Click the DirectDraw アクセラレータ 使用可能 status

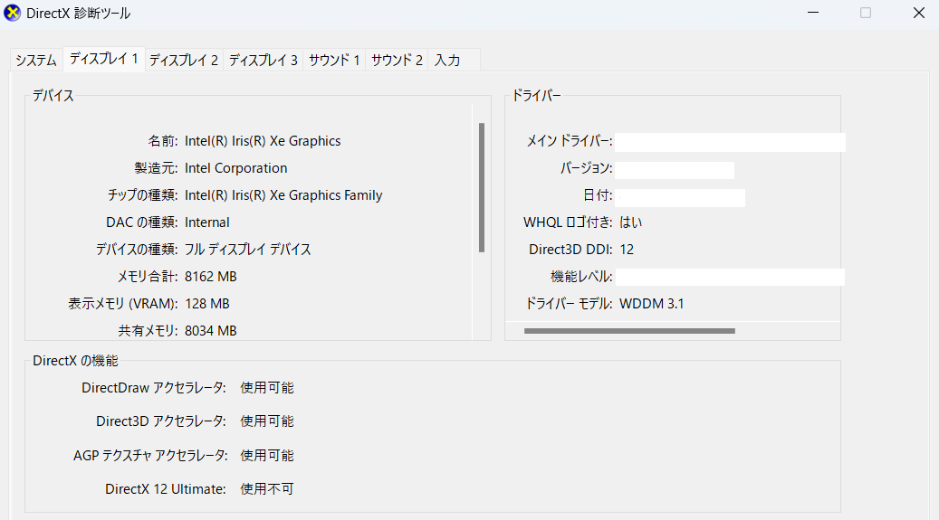(x=266, y=388)
